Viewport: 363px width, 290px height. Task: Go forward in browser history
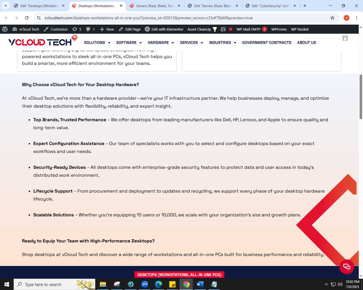pyautogui.click(x=16, y=18)
